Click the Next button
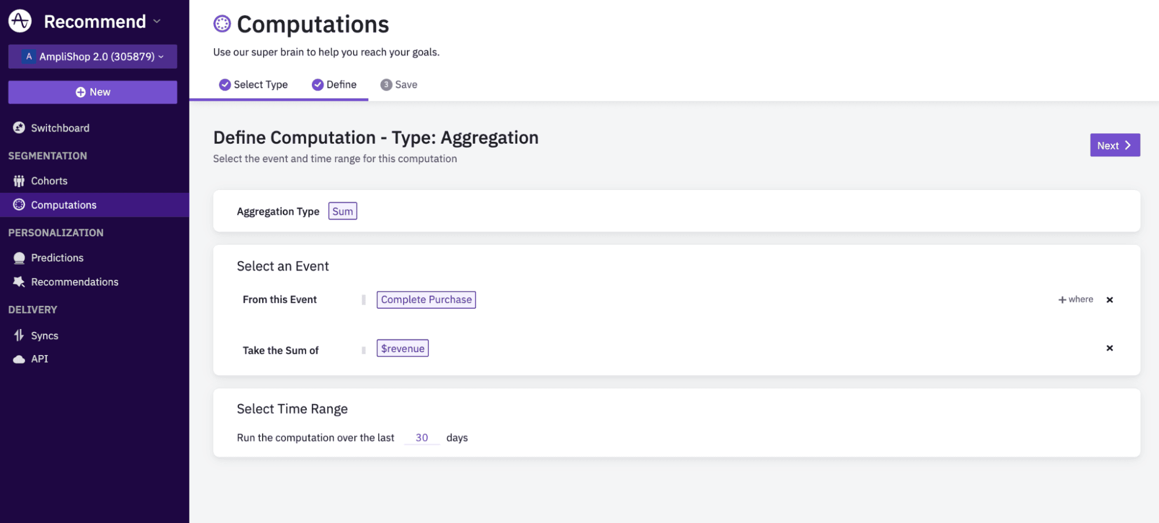 1114,145
